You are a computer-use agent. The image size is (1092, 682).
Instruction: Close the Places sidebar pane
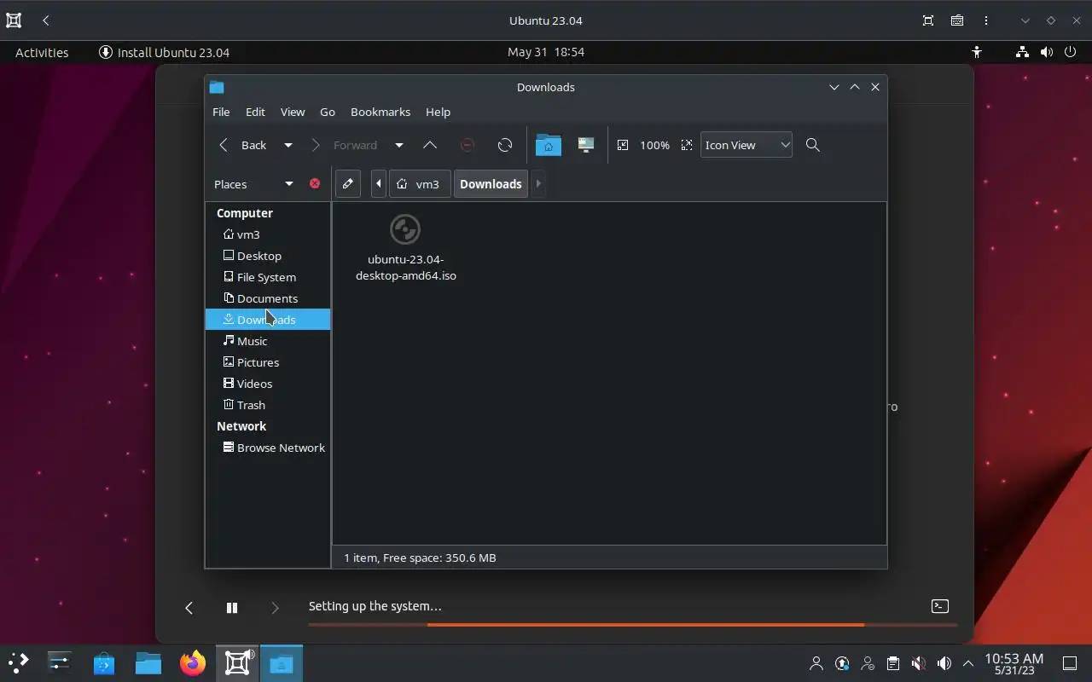click(x=315, y=183)
